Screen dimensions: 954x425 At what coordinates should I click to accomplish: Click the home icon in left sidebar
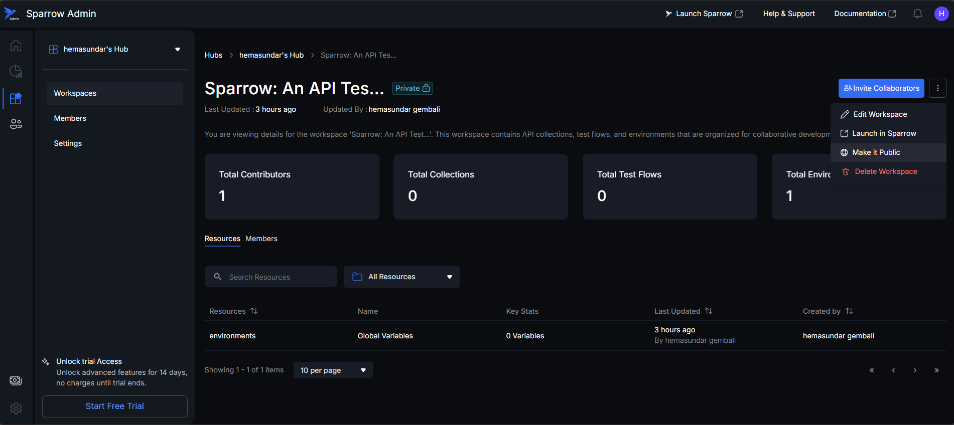pyautogui.click(x=16, y=46)
